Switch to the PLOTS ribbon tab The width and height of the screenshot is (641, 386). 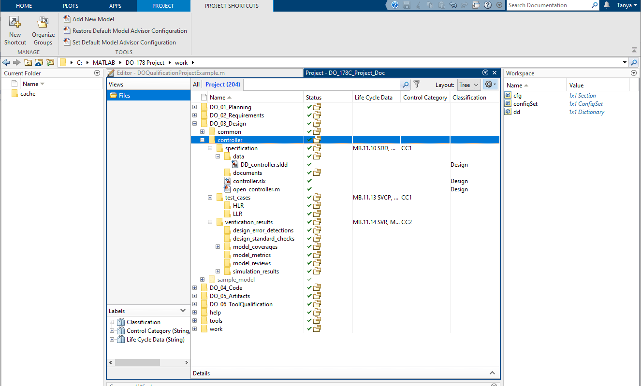70,6
